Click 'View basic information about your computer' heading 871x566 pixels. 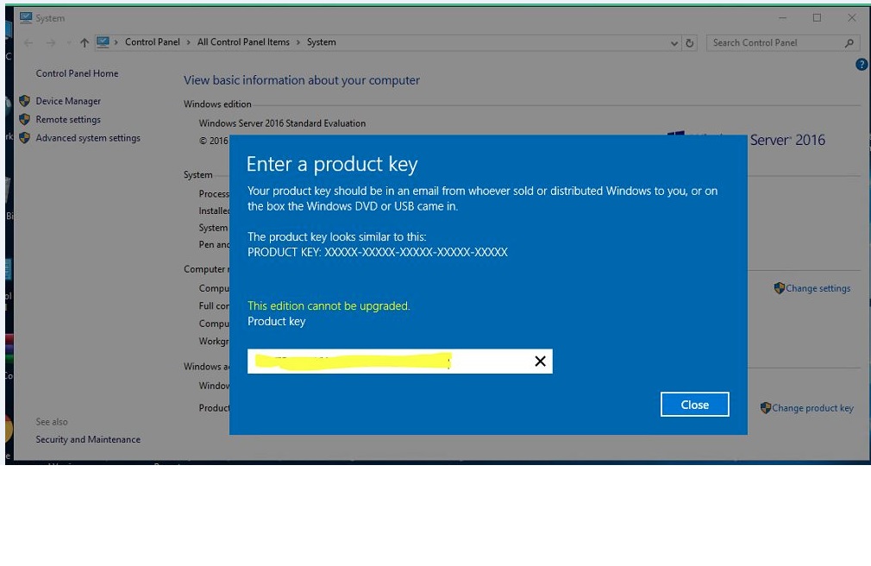(x=302, y=80)
